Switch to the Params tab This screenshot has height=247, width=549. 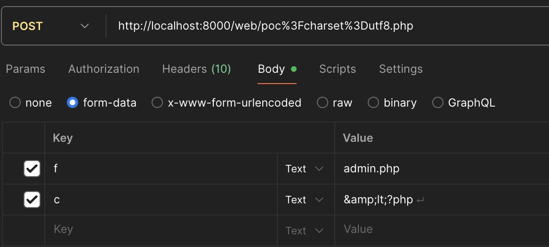[25, 69]
